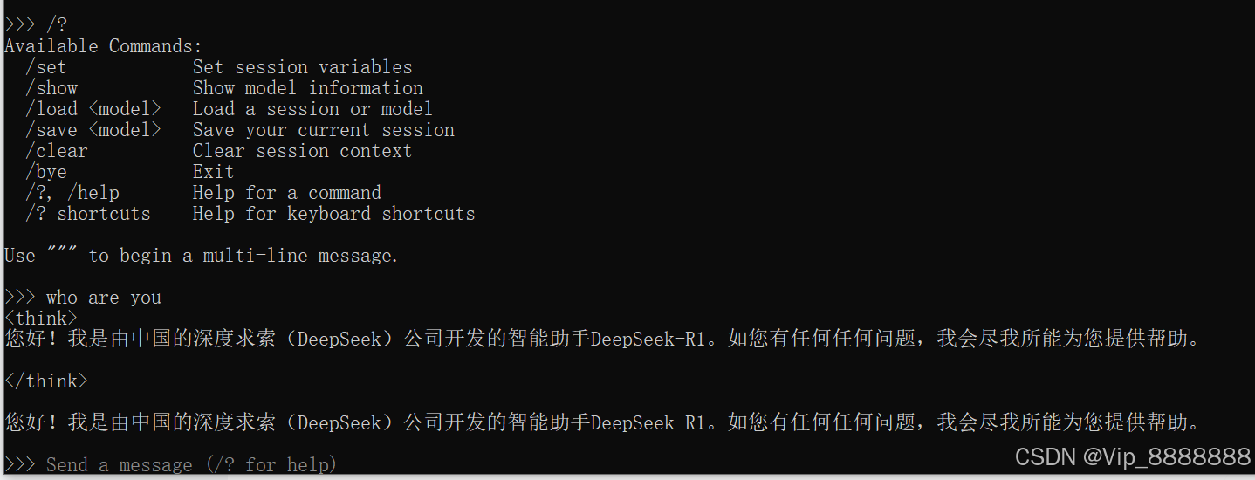Click the /clear command entry
This screenshot has height=480, width=1255.
(57, 151)
